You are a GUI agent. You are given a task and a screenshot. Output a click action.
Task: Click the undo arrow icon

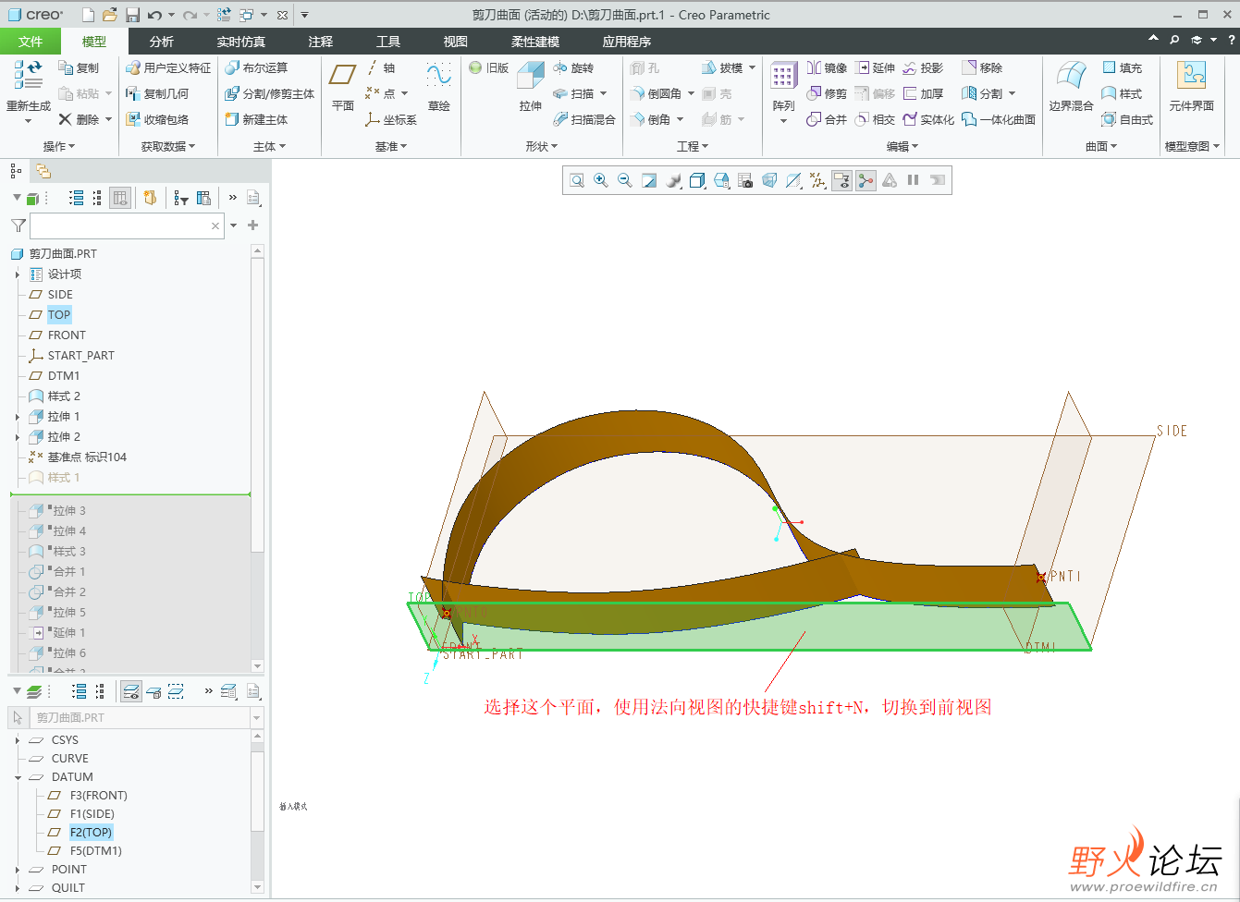154,15
